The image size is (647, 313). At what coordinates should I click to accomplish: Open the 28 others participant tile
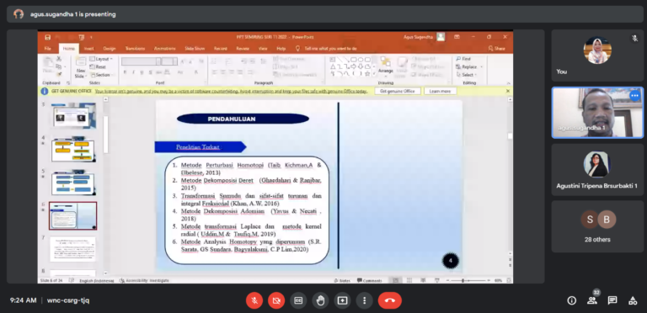[x=597, y=226]
